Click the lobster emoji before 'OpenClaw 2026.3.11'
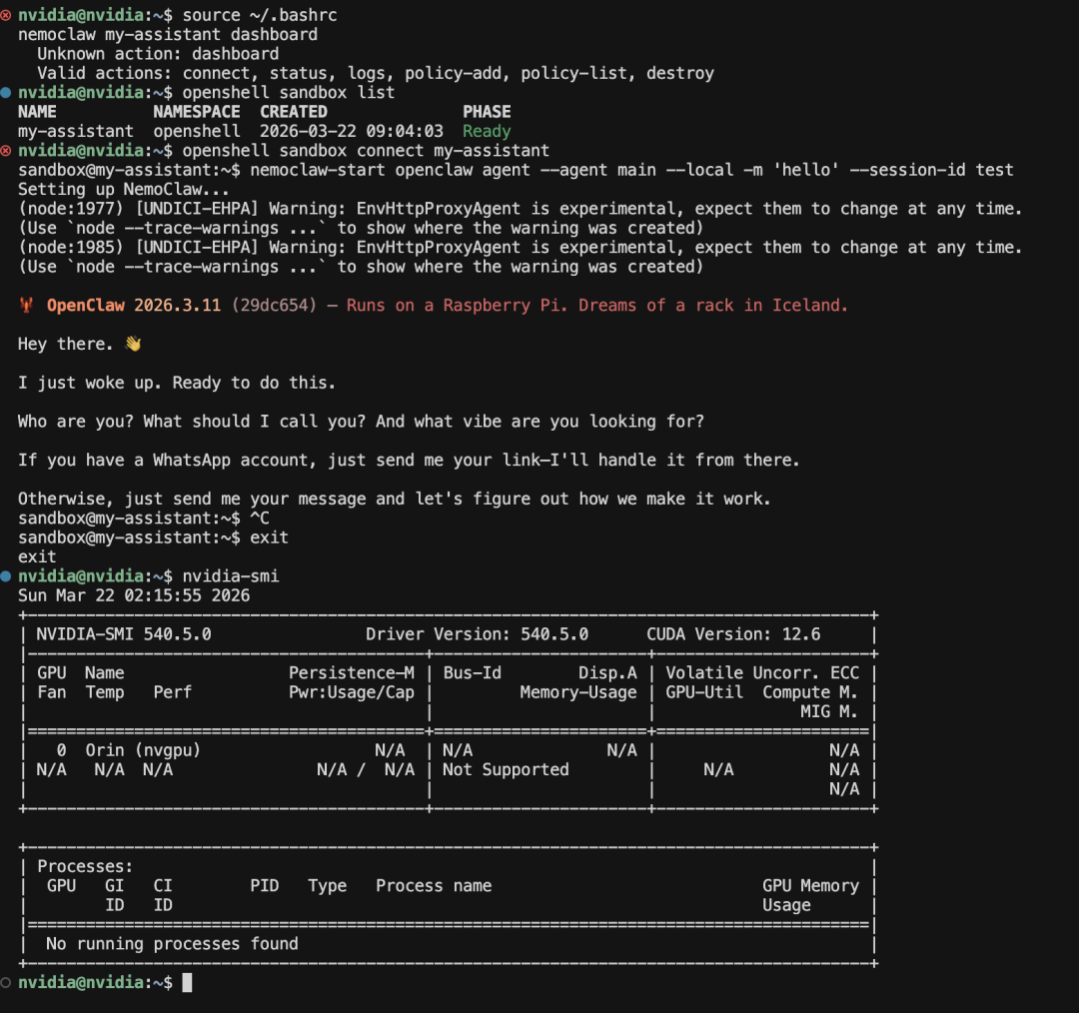This screenshot has height=1013, width=1079. point(27,306)
